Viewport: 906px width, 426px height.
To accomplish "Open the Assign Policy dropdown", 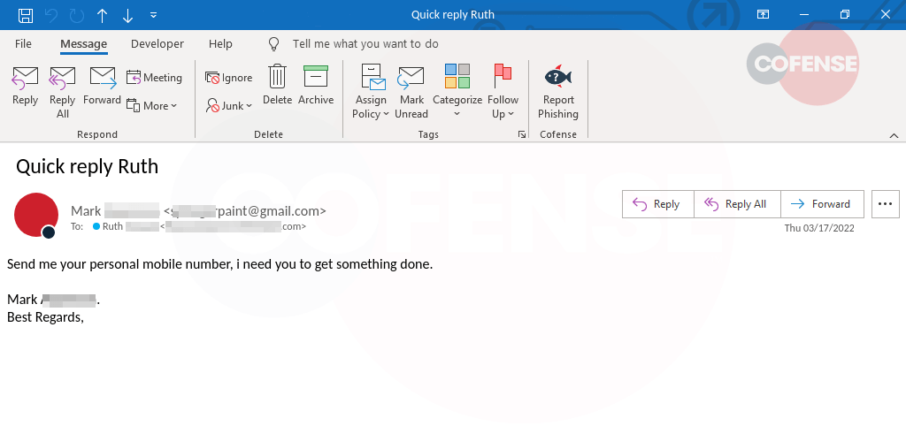I will [x=371, y=92].
